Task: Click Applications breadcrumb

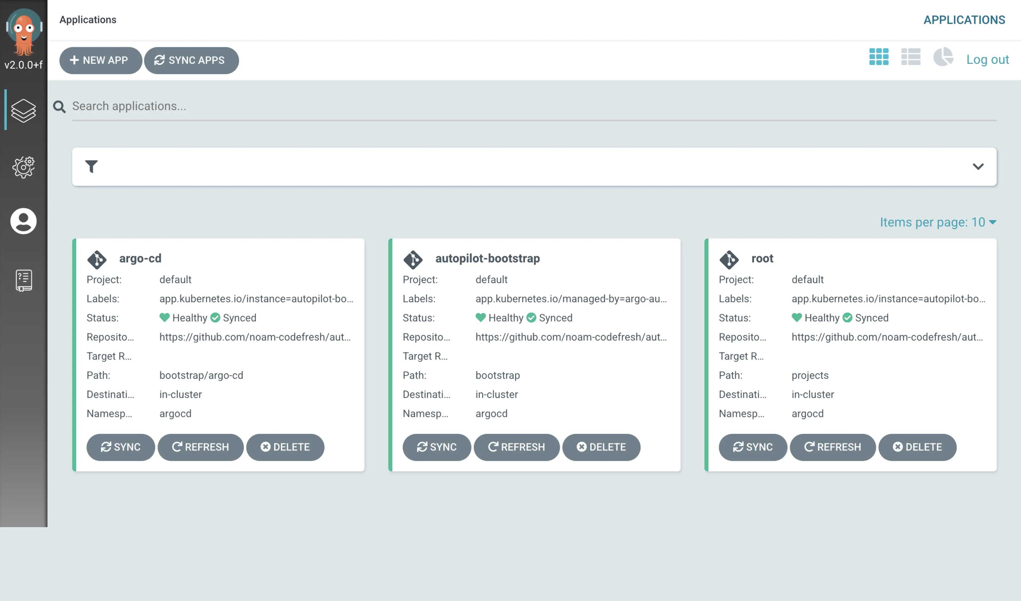Action: tap(88, 20)
